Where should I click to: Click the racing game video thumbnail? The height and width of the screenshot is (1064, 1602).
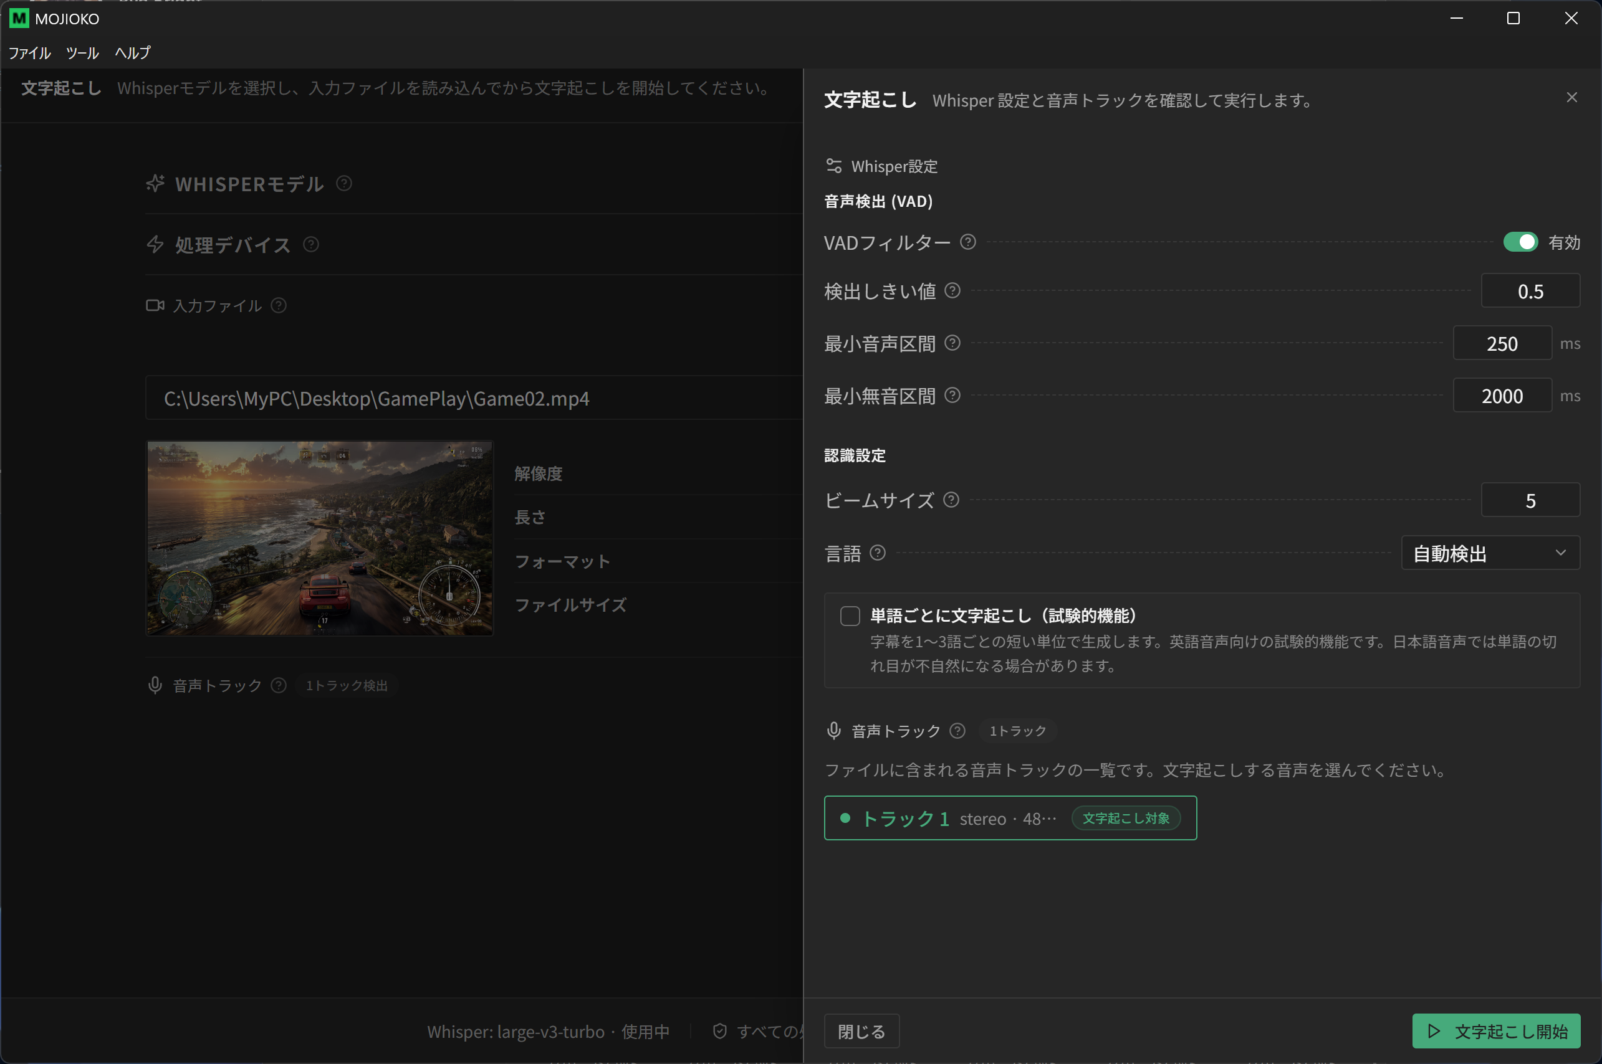[320, 538]
